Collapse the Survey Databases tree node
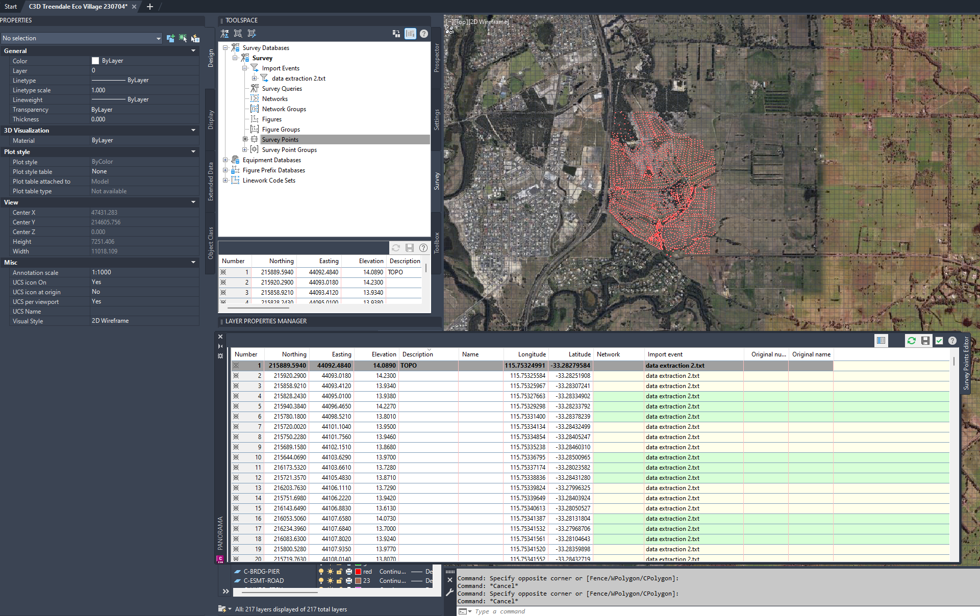 (x=225, y=47)
